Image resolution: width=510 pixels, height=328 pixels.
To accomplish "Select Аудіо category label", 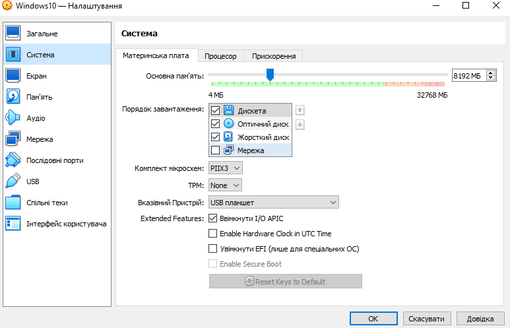I will point(36,118).
